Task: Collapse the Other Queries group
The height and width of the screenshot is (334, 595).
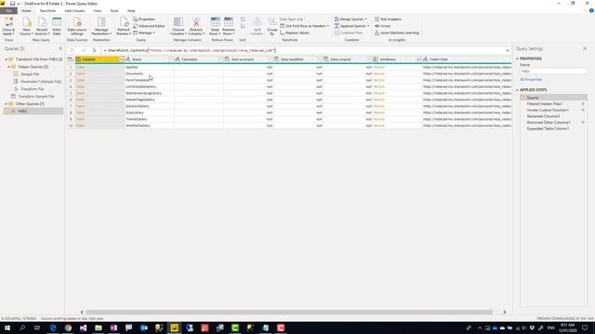Action: tap(7, 104)
